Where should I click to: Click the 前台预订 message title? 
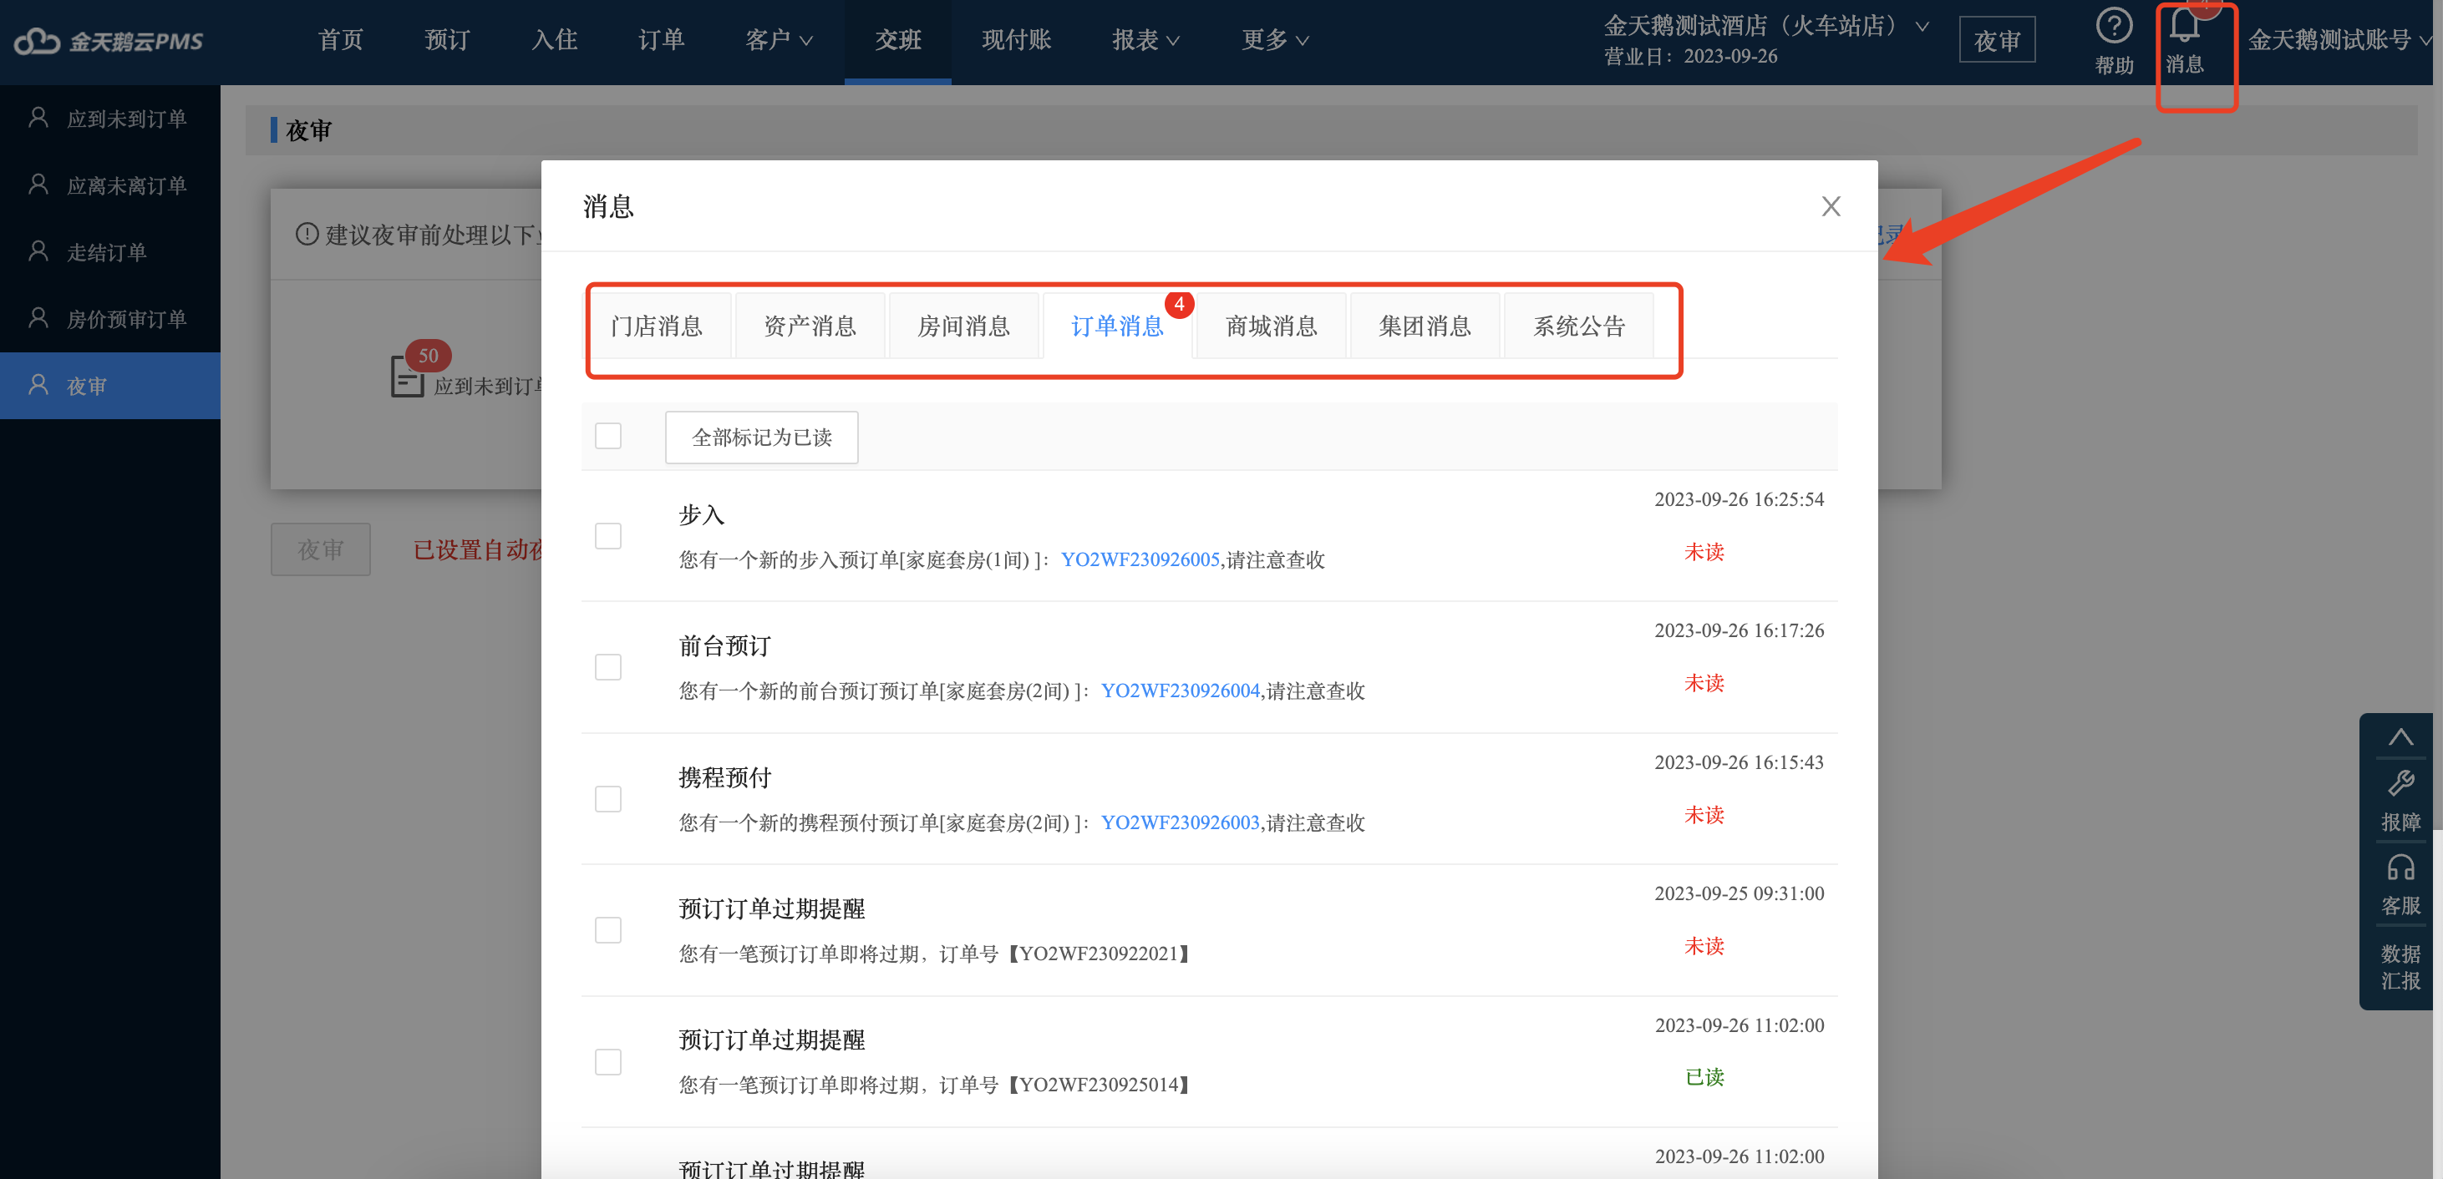click(724, 646)
